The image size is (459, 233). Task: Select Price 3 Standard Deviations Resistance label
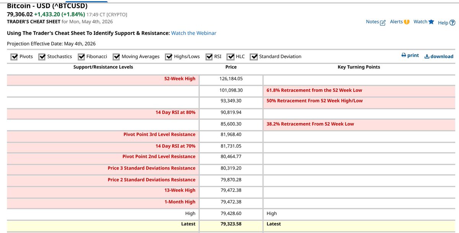151,168
